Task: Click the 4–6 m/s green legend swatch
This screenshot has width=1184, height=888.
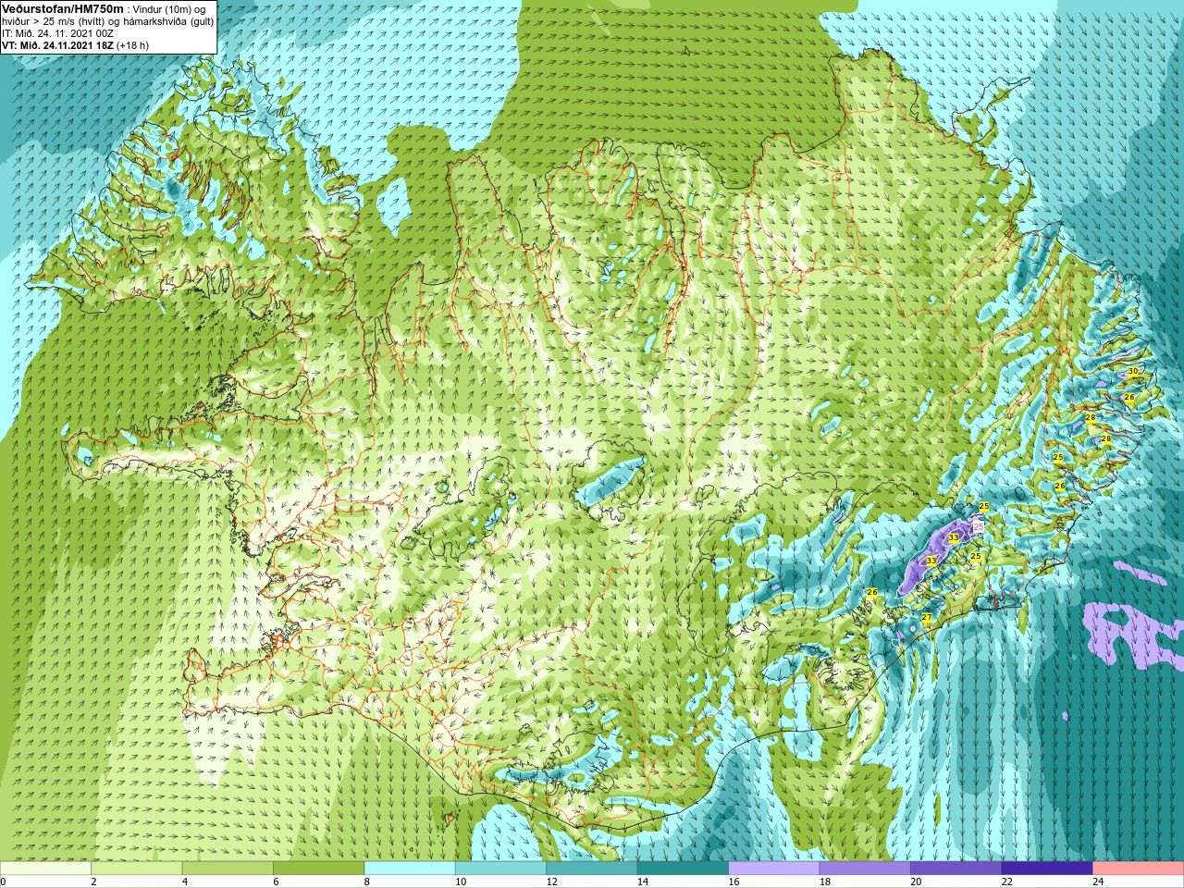Action: coord(228,868)
